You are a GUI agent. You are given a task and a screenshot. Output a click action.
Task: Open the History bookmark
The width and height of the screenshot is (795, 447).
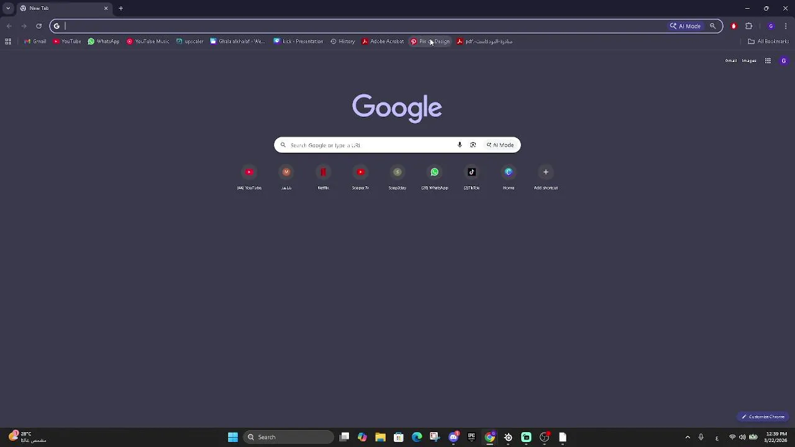343,42
